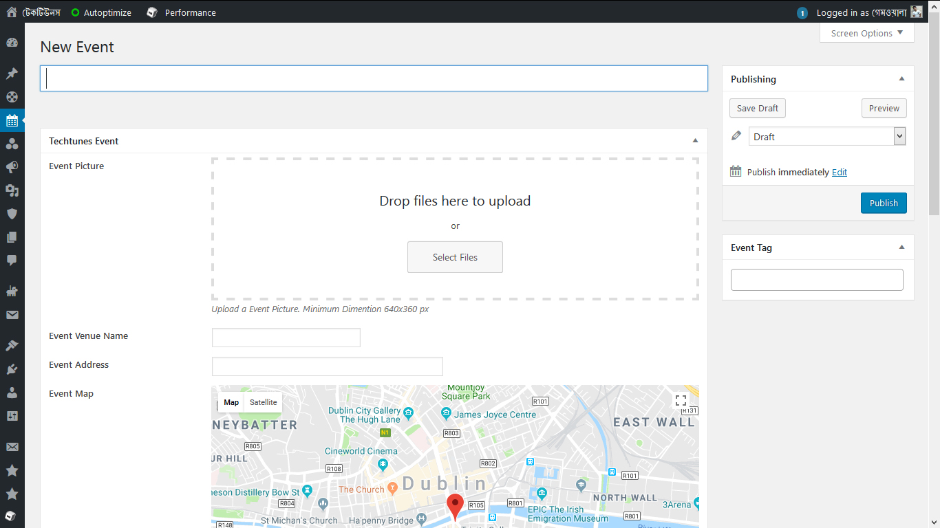Switch map to Satellite view
The width and height of the screenshot is (940, 528).
coord(263,402)
